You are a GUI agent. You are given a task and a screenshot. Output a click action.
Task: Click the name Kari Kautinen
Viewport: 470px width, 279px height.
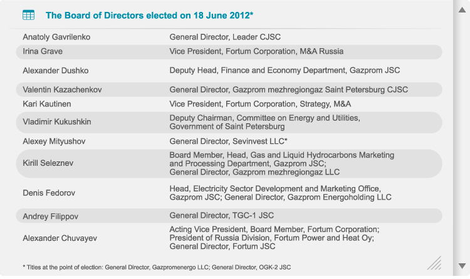tap(47, 104)
